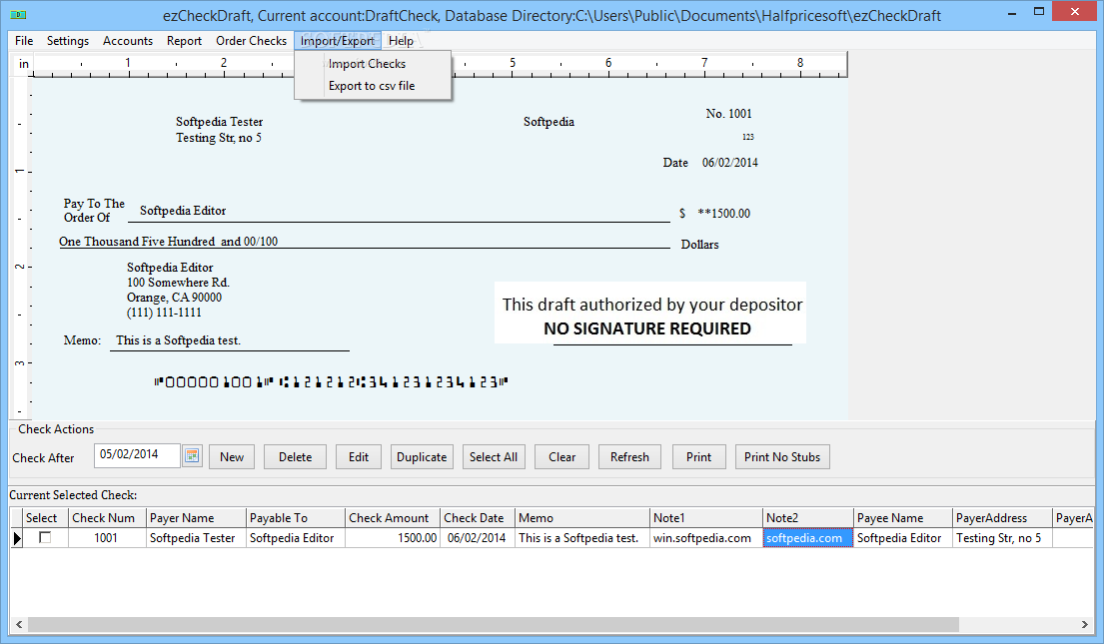
Task: Open the Help menu
Action: pos(401,41)
